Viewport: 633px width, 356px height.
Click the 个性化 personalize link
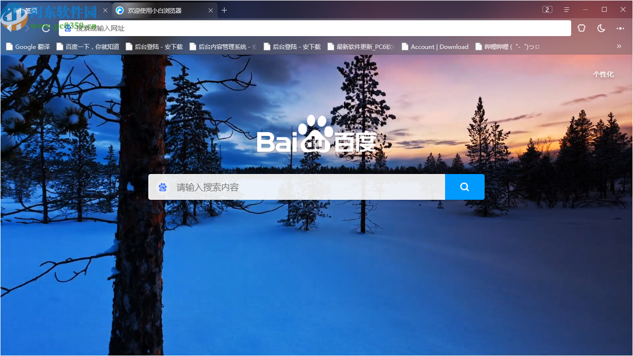point(603,74)
